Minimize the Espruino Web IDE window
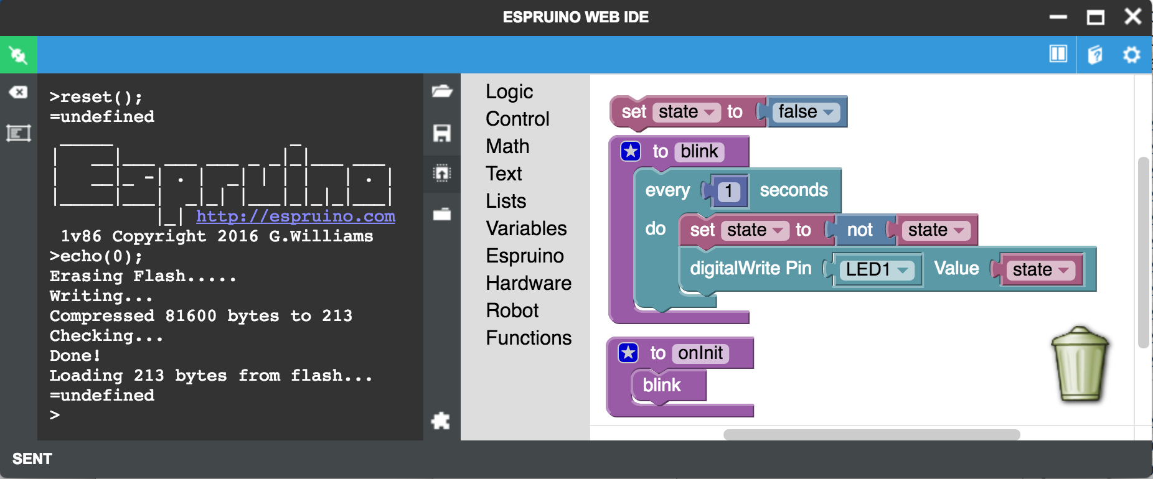The width and height of the screenshot is (1153, 479). coord(1058,17)
